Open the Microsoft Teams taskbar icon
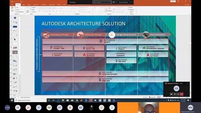Viewport: 201px width, 113px height. (x=114, y=100)
